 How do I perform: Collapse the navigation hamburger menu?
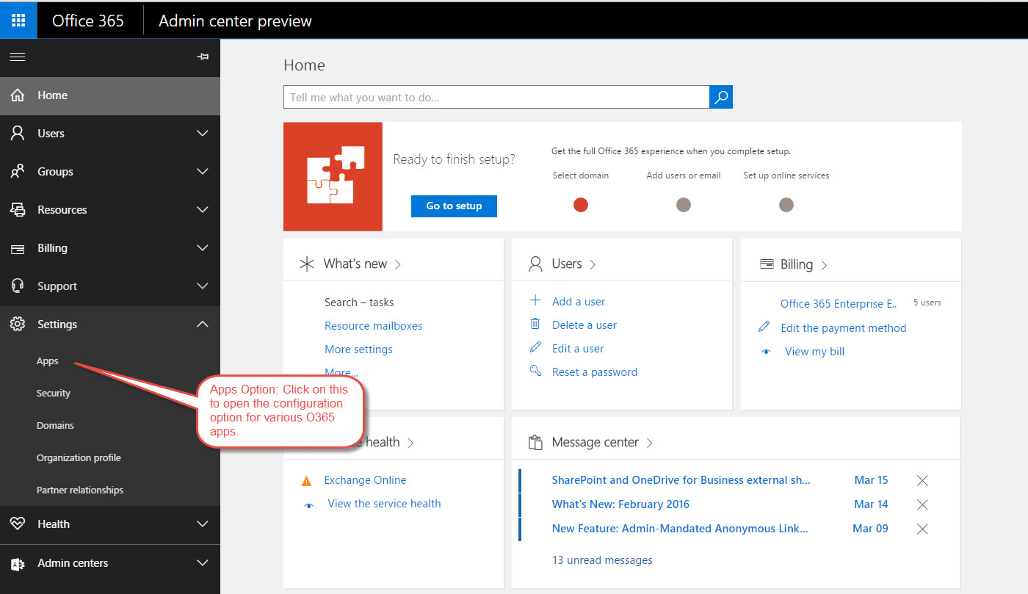coord(17,57)
